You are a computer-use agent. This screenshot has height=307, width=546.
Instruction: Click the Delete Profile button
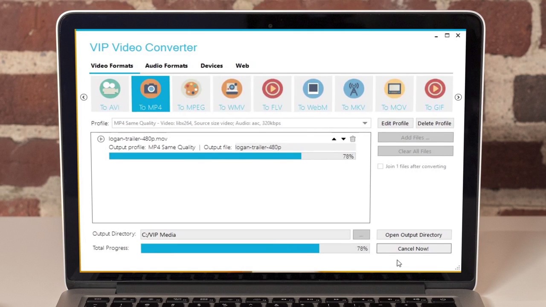pos(434,123)
